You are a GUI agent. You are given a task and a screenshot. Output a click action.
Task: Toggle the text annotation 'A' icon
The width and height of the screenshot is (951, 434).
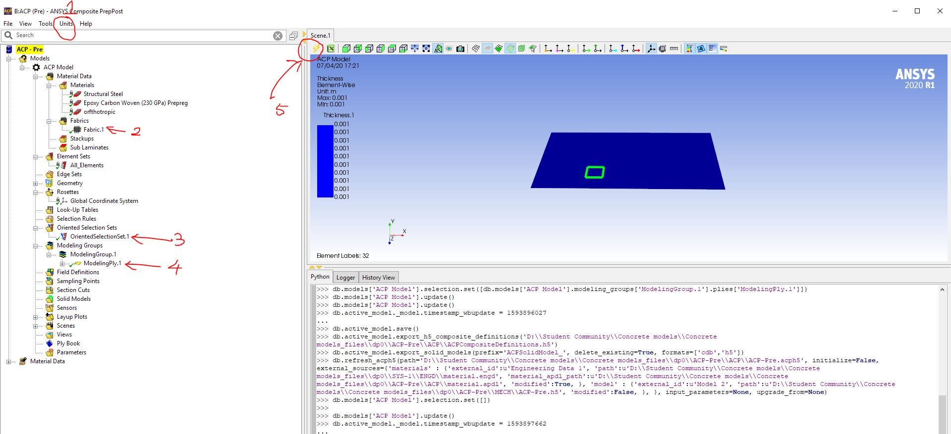point(701,48)
